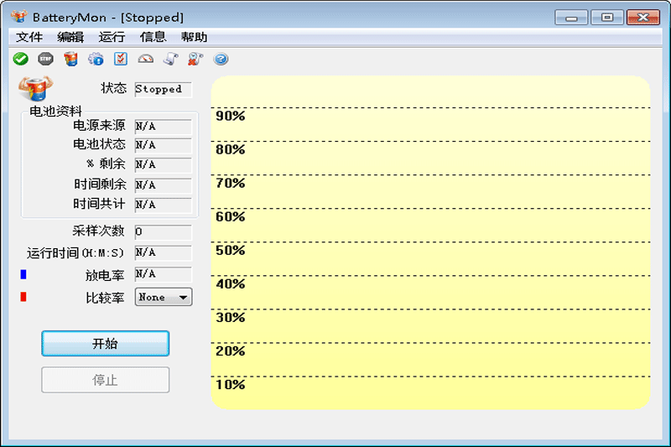This screenshot has height=447, width=671.
Task: Open the gear configuration icon in toolbar
Action: pyautogui.click(x=96, y=59)
